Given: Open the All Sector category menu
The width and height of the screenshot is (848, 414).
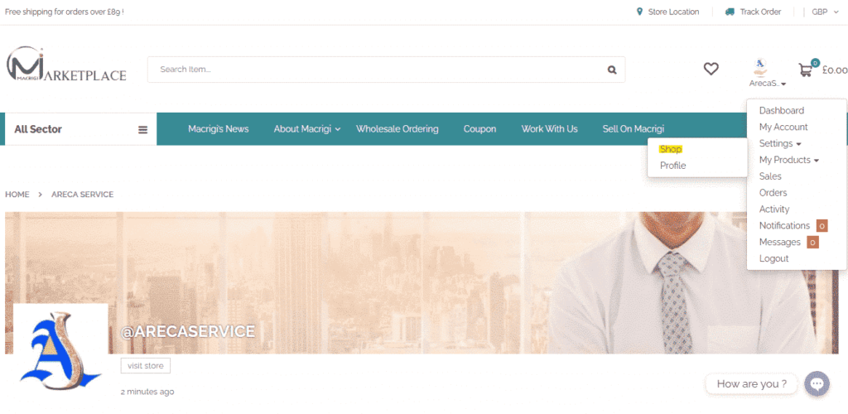Looking at the screenshot, I should 80,129.
